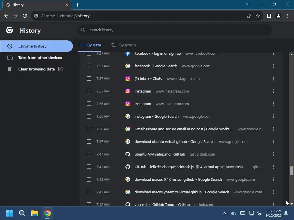294x220 pixels.
Task: Open Windows taskbar search
Action: (22, 213)
